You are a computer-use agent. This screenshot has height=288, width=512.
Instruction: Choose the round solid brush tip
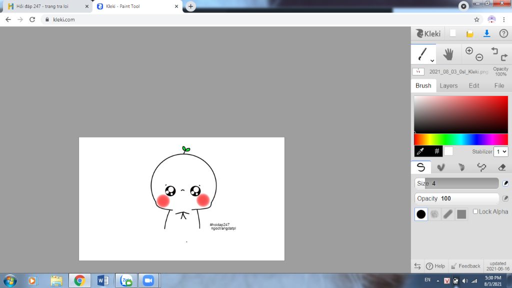pyautogui.click(x=421, y=214)
